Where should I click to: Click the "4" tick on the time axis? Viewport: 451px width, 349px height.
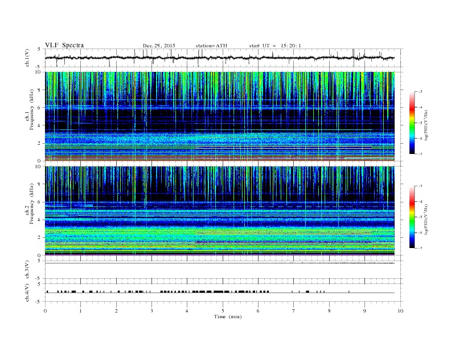[187, 311]
